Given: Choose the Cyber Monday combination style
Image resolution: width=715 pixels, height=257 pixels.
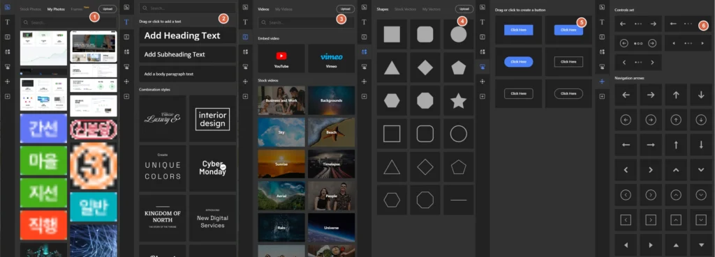Looking at the screenshot, I should [212, 169].
